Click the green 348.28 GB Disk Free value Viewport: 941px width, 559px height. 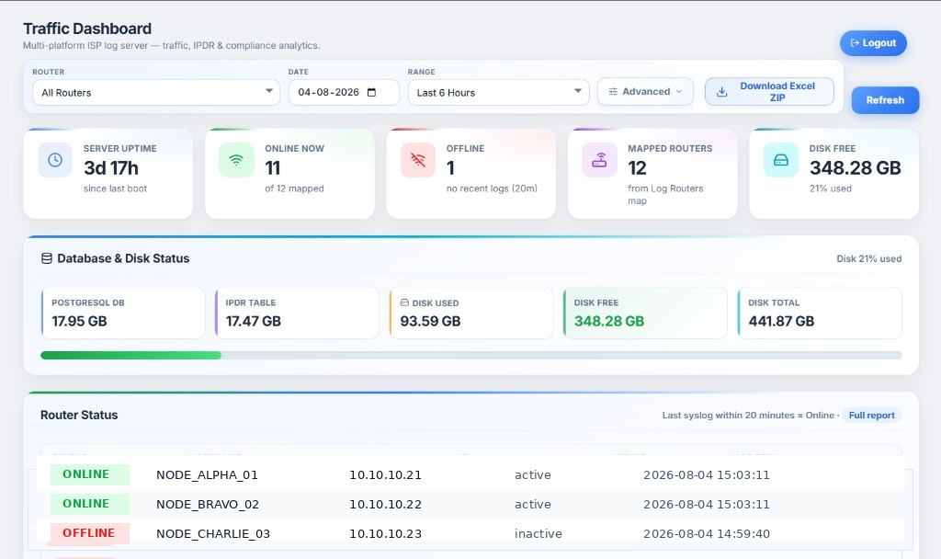click(x=609, y=321)
